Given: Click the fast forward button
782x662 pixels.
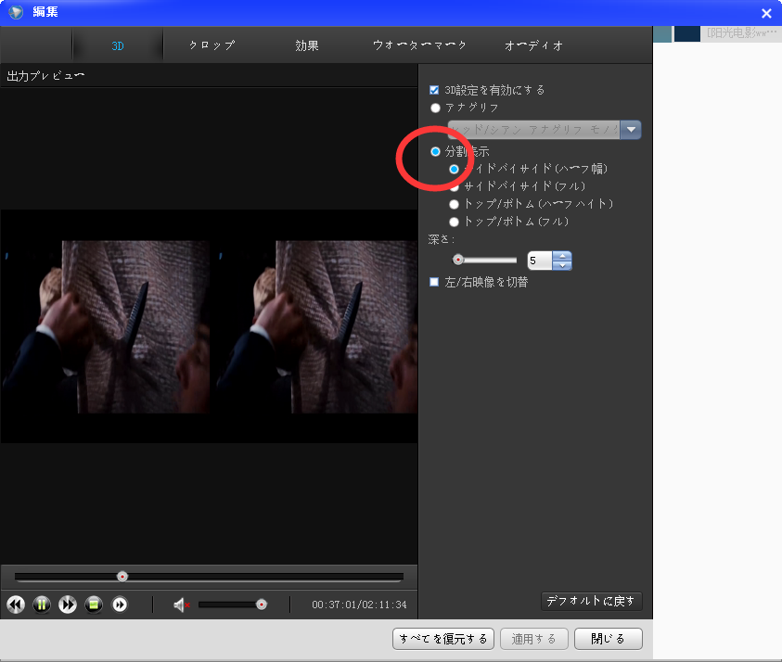Looking at the screenshot, I should pos(68,605).
